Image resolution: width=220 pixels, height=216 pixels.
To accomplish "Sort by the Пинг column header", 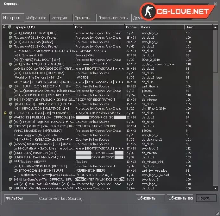I will 198,27.
